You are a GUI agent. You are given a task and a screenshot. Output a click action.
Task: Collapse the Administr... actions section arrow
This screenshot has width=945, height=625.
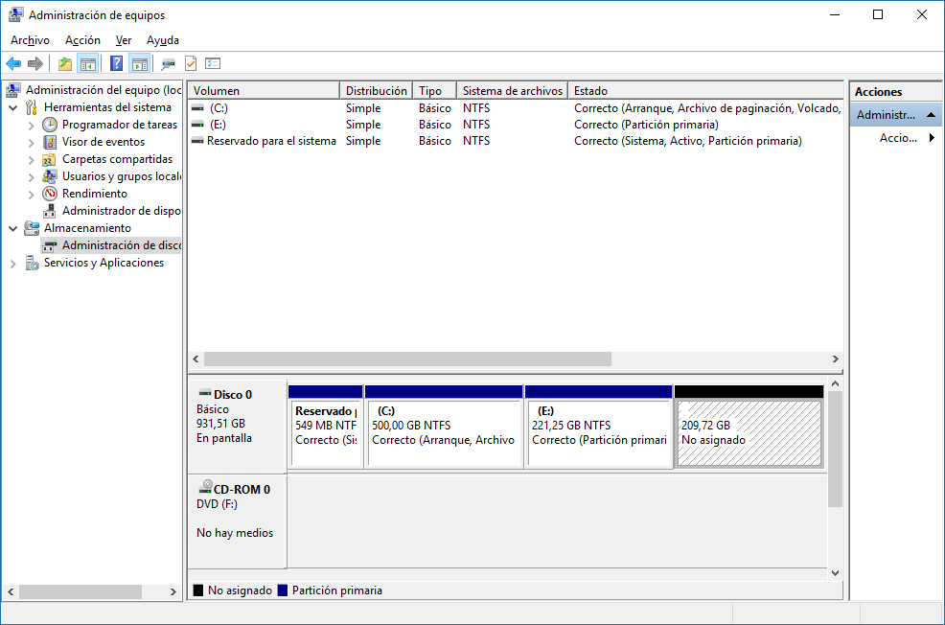point(932,114)
